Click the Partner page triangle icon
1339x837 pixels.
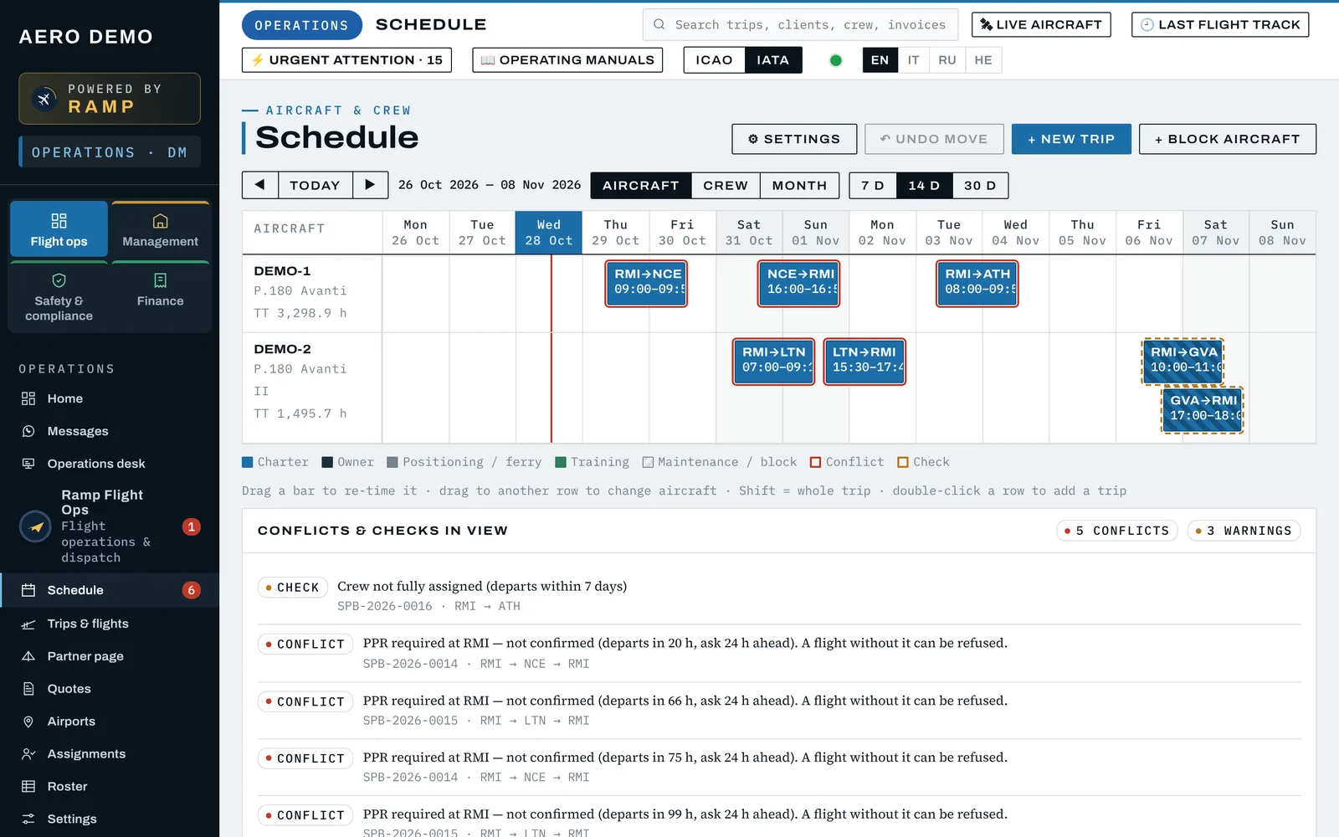pos(28,656)
